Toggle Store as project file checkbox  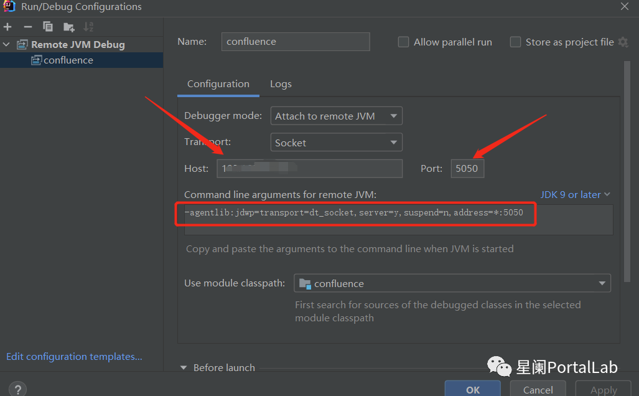click(x=516, y=42)
